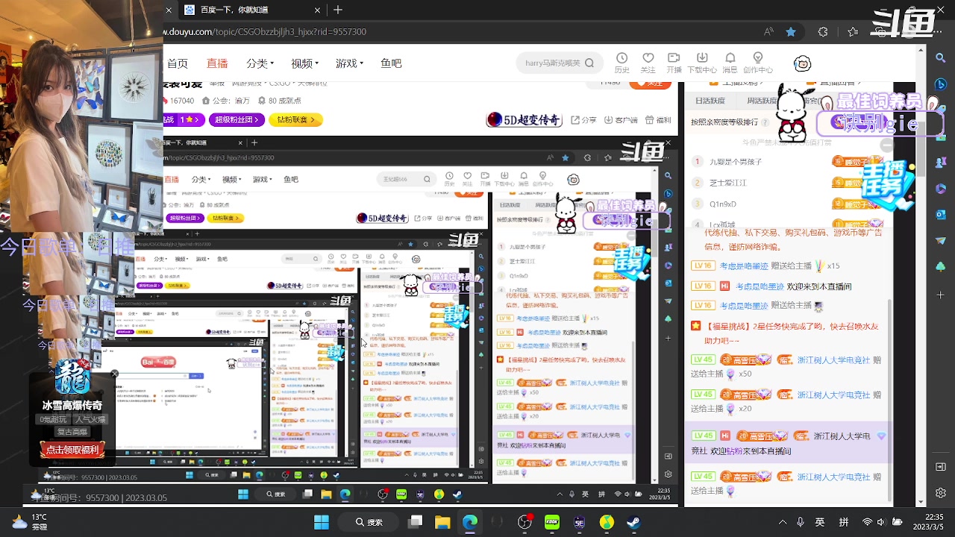Toggle 拼 IME mode indicator
The image size is (955, 537).
(844, 522)
